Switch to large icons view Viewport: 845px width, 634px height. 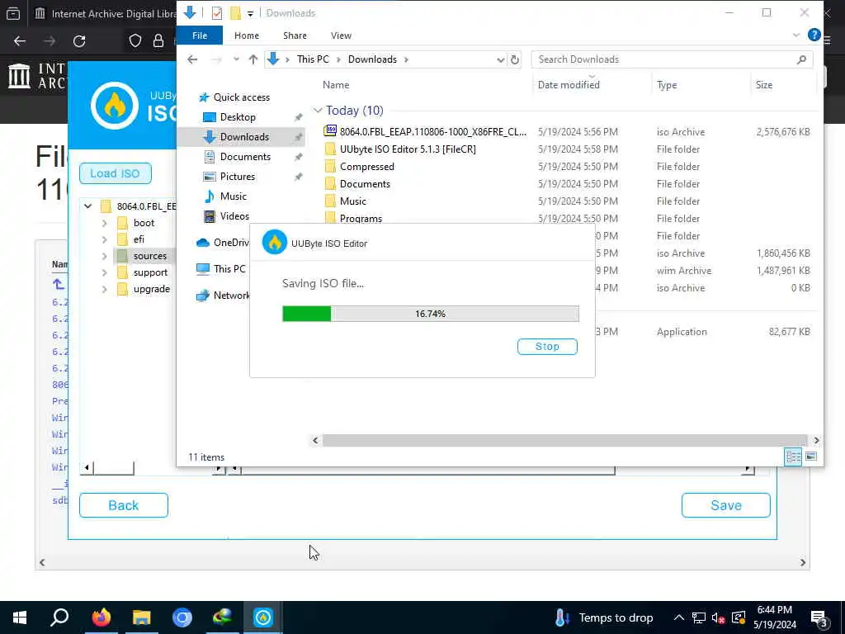[x=811, y=457]
